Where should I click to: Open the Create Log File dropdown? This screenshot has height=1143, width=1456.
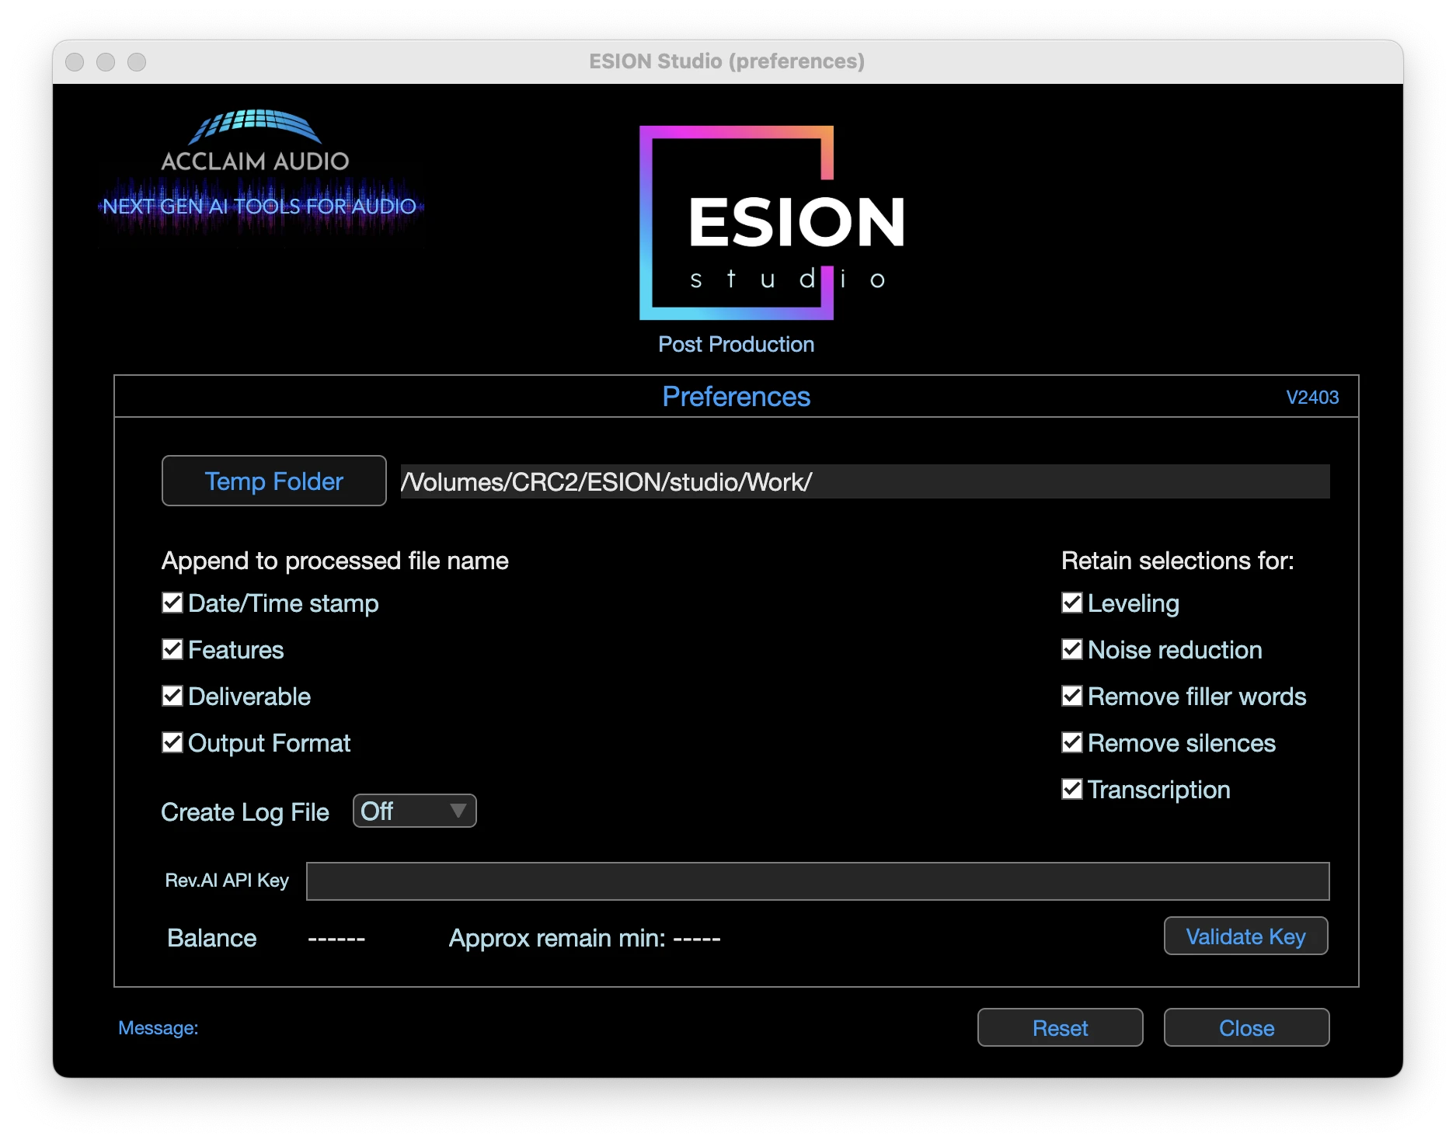coord(414,811)
